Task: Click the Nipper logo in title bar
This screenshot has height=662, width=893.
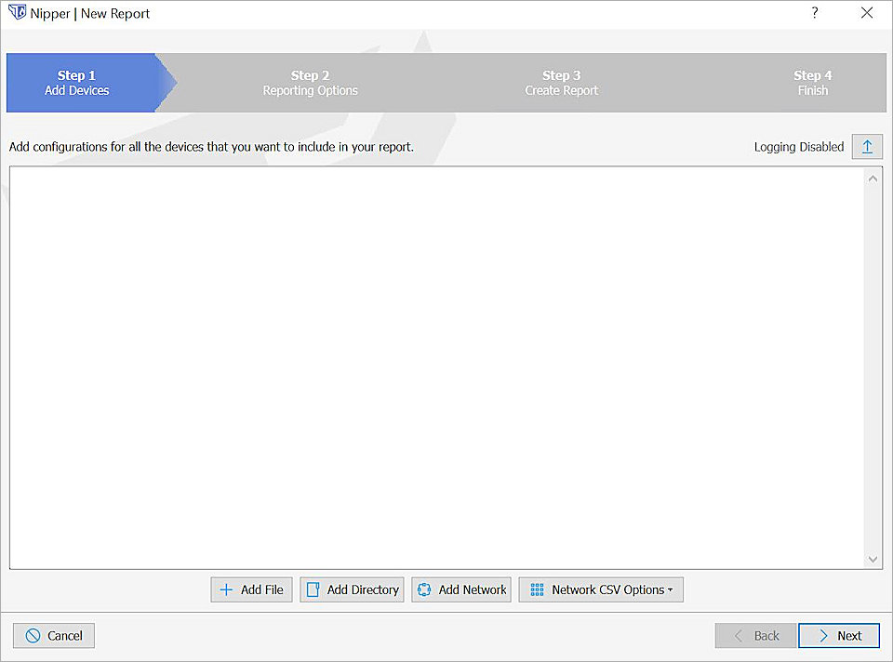Action: [x=17, y=12]
